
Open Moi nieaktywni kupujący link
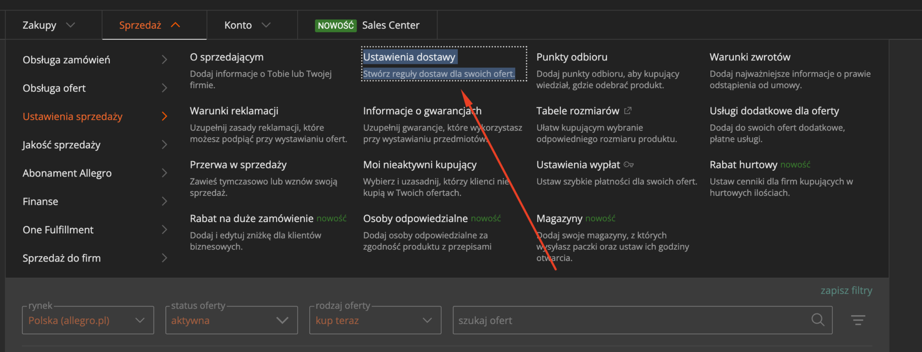pyautogui.click(x=420, y=165)
